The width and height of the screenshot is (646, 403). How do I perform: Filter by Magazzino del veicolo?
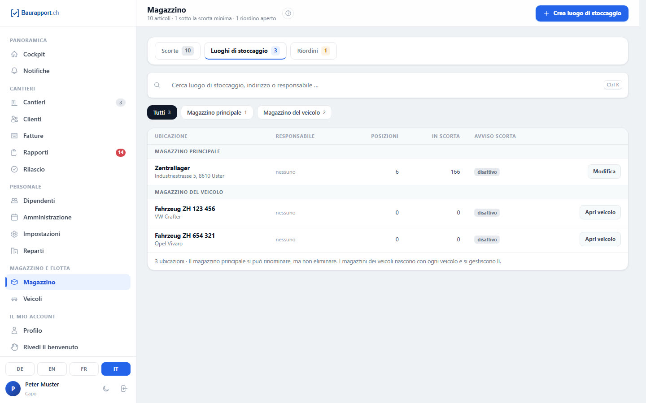tap(294, 112)
